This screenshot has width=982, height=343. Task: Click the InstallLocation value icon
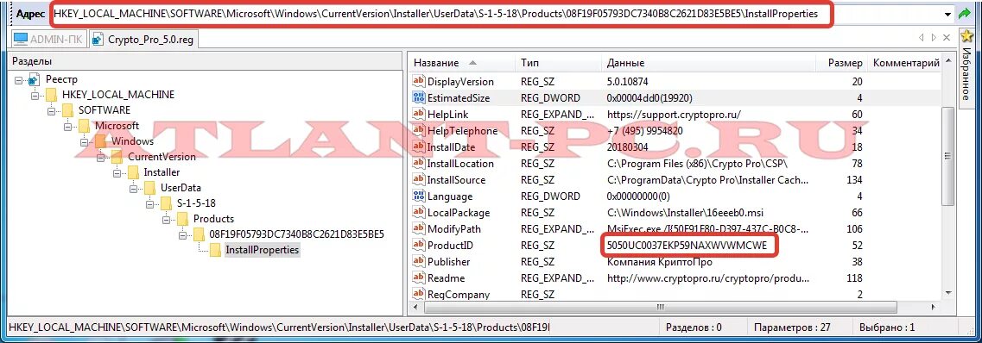[418, 163]
